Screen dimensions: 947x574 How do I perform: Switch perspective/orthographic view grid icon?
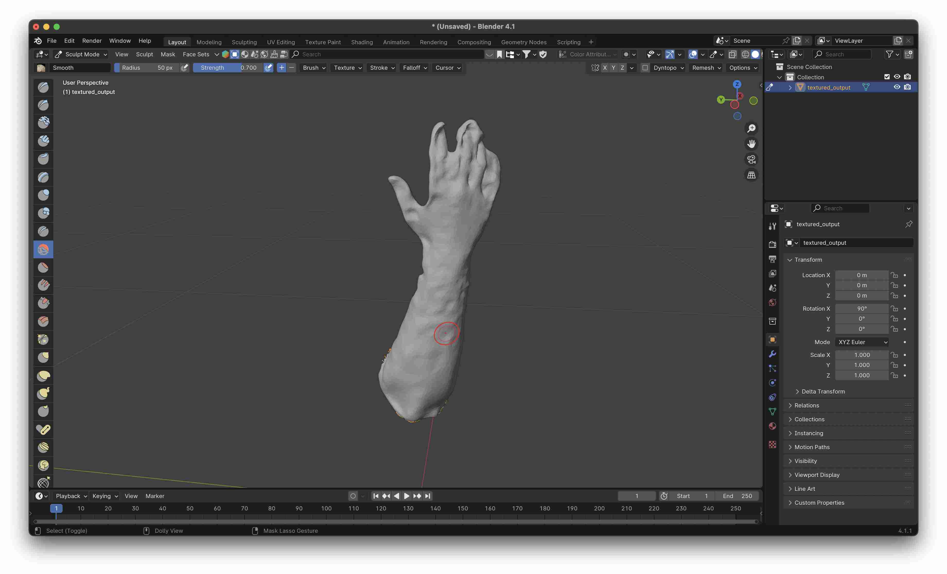(x=751, y=175)
